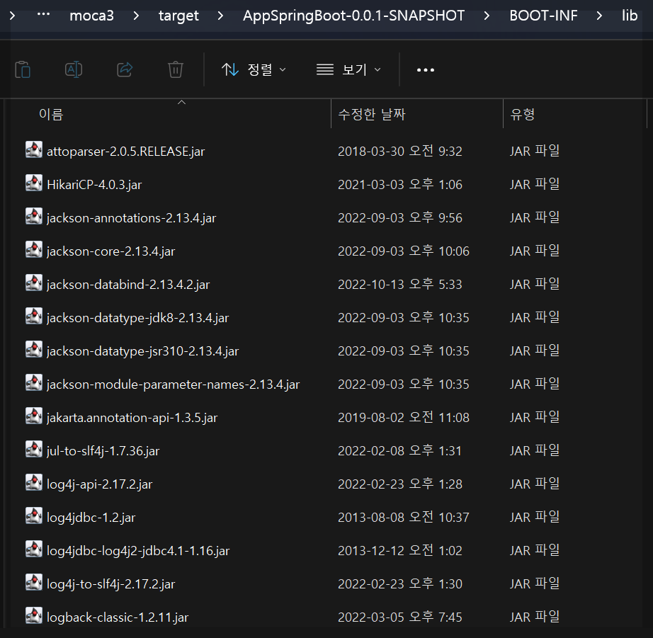Image resolution: width=653 pixels, height=638 pixels.
Task: Sort by 유형 column header
Action: click(x=523, y=114)
